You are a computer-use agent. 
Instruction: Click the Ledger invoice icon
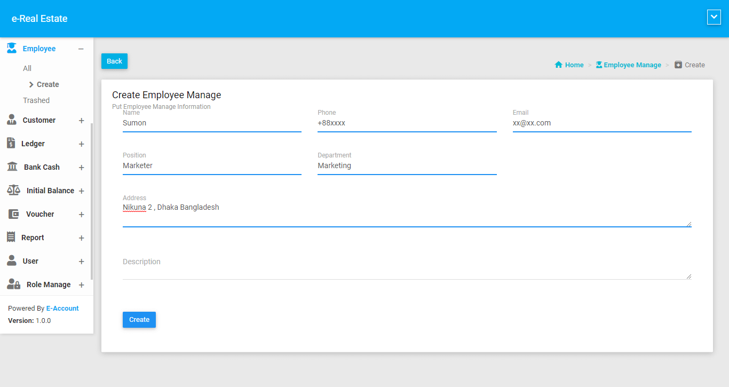[11, 143]
